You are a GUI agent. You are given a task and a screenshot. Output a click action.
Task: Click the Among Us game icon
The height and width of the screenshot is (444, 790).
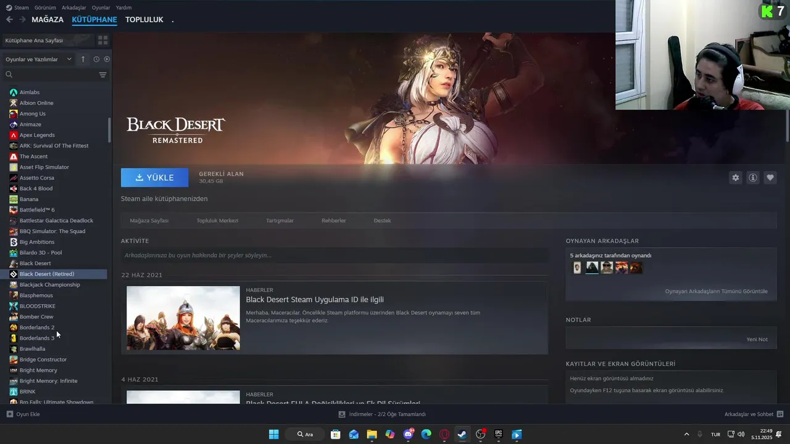tap(14, 113)
